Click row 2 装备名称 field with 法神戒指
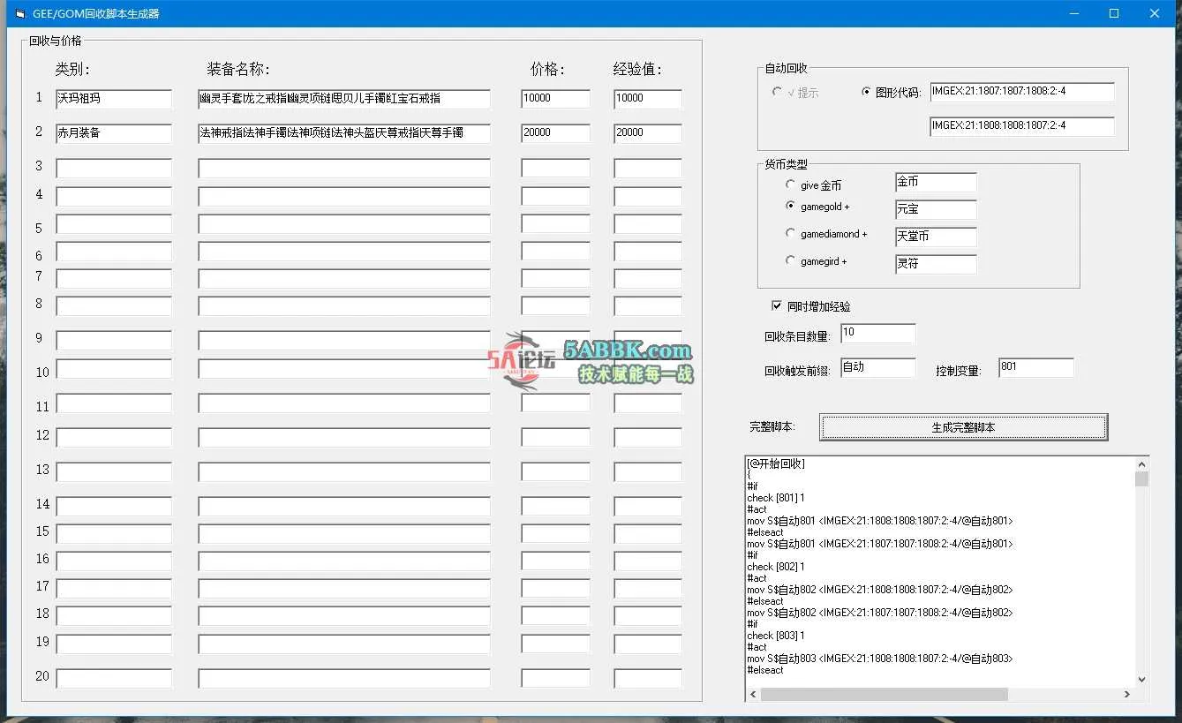Viewport: 1182px width, 723px height. pos(344,133)
